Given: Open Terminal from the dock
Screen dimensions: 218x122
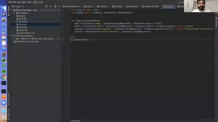Looking at the screenshot, I should click(4, 83).
